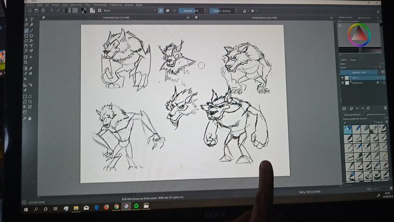Move layer up with the arrow button

click(363, 108)
